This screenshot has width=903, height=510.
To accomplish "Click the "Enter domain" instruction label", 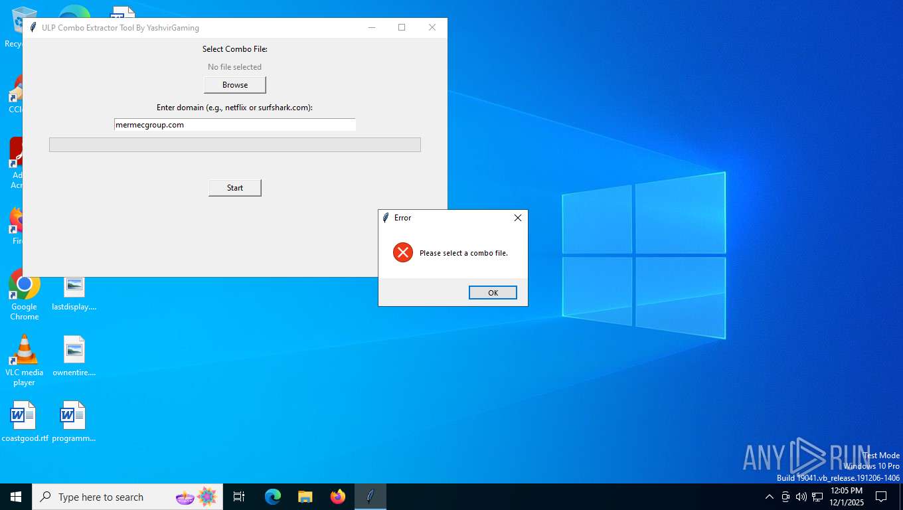I will [234, 108].
